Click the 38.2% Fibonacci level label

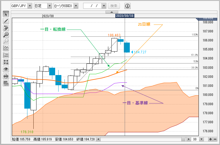click(195, 68)
